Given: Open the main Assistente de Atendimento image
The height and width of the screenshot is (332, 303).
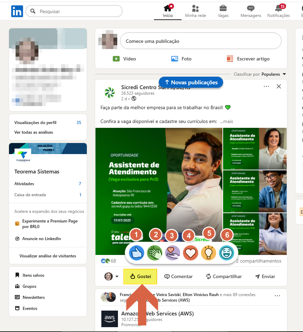Looking at the screenshot, I should click(159, 191).
